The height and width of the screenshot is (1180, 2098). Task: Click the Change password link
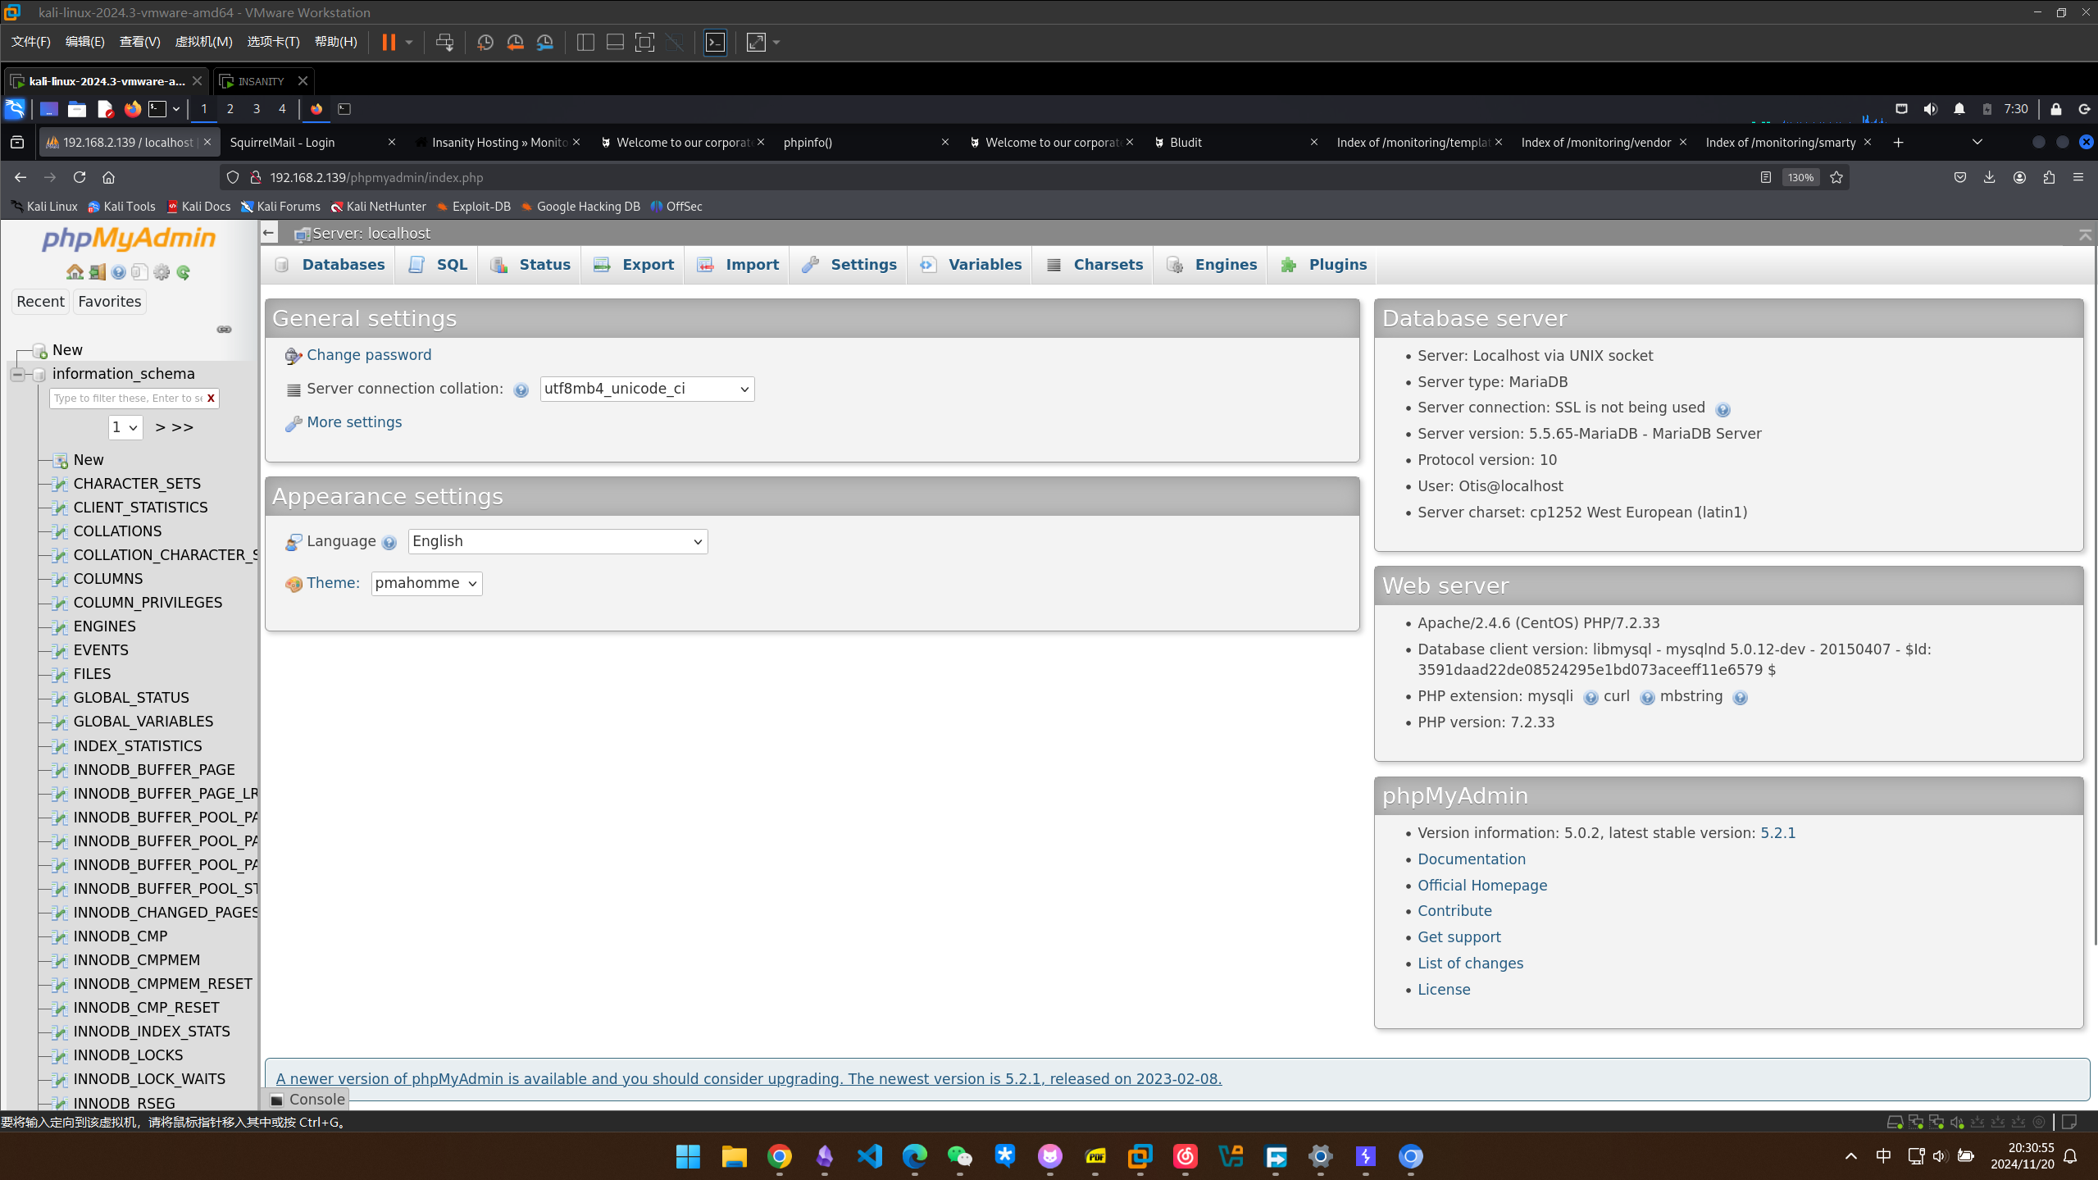(x=368, y=355)
